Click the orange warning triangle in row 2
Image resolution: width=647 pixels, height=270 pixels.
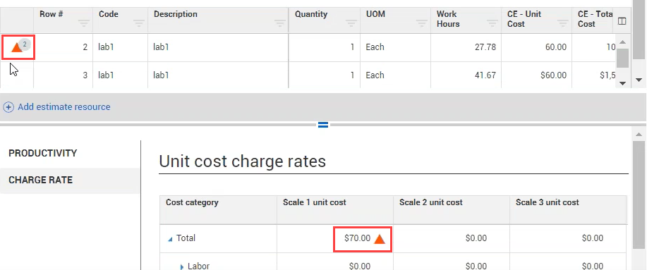[16, 48]
